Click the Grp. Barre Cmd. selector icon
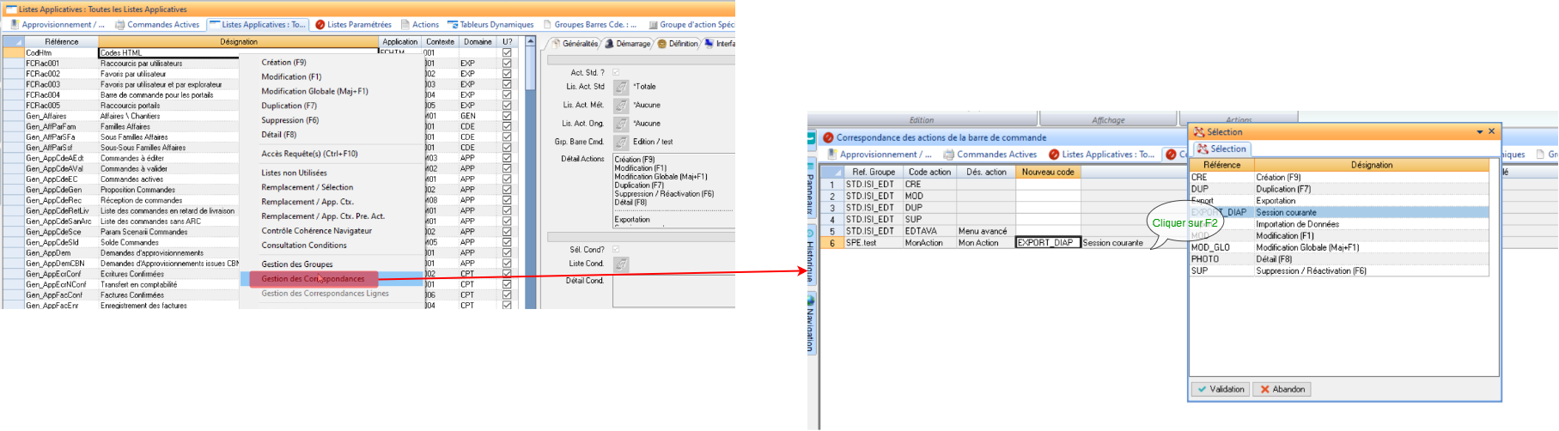The image size is (1559, 431). [x=621, y=142]
